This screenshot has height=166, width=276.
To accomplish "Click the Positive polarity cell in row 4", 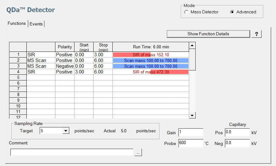I will (65, 72).
